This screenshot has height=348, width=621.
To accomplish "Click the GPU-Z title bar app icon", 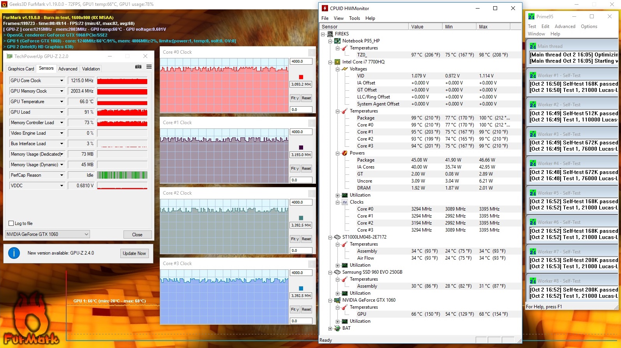I will 10,56.
